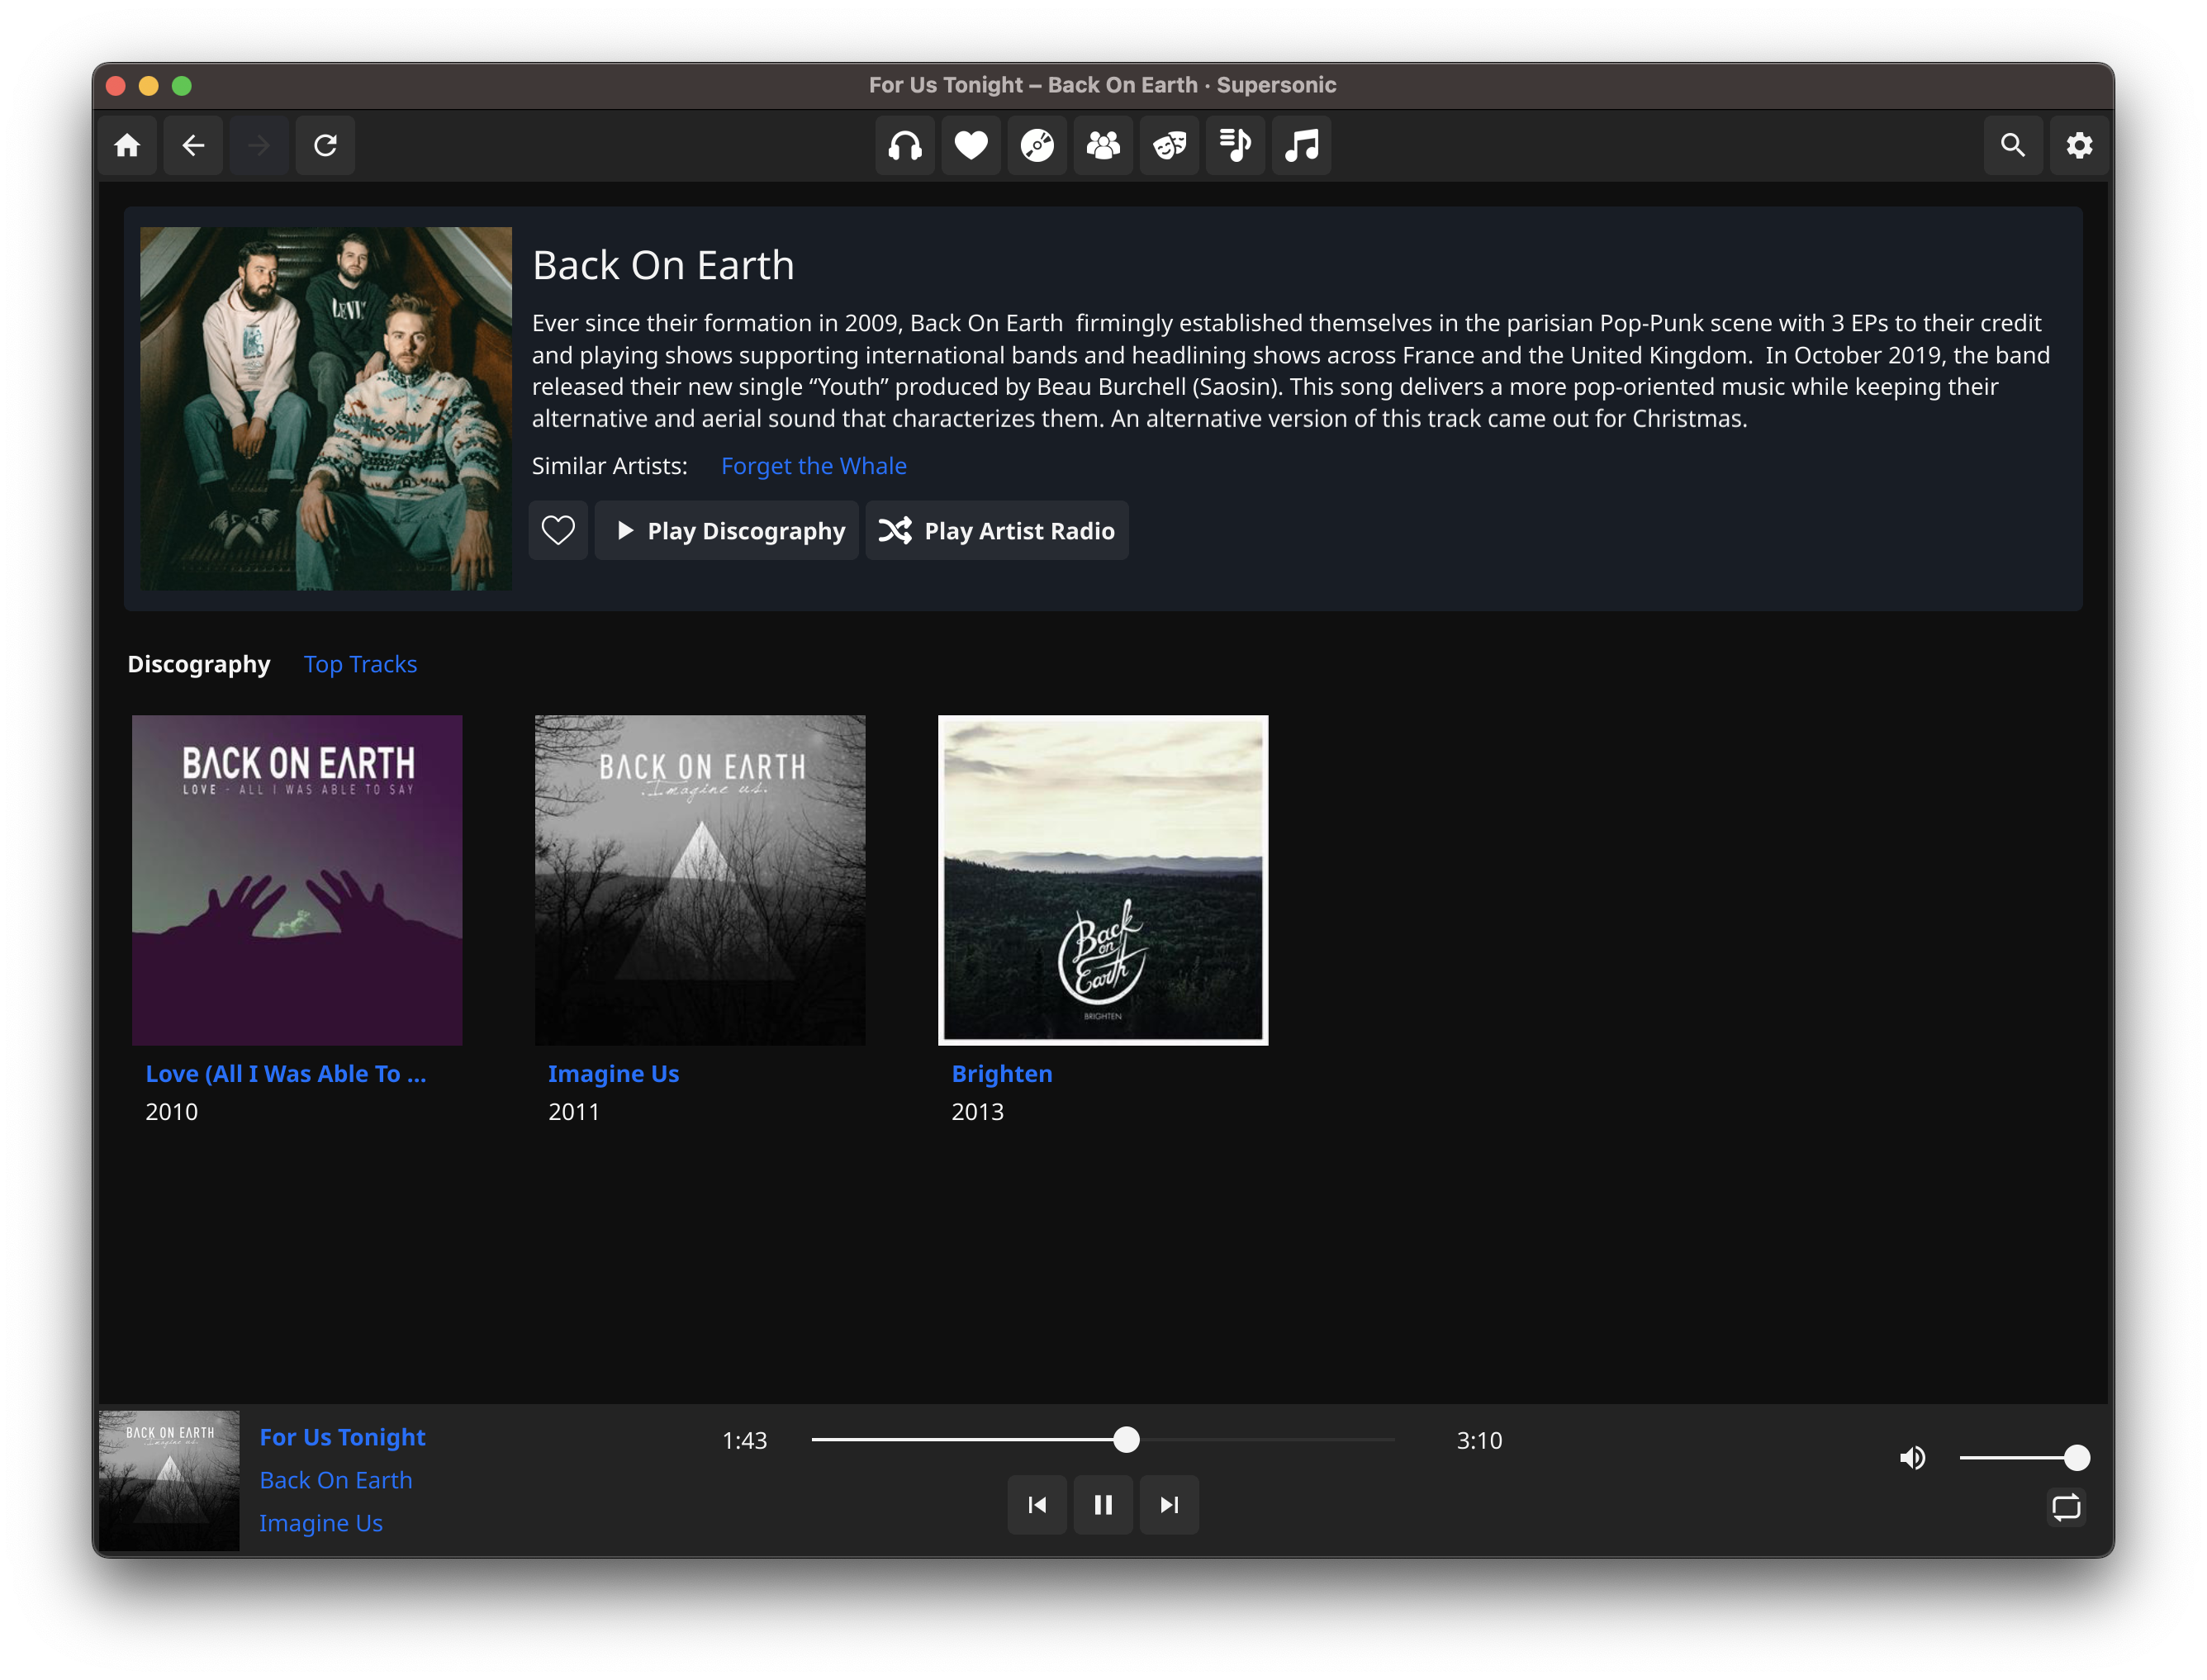Skip to the previous track
Image resolution: width=2207 pixels, height=1680 pixels.
click(1037, 1505)
